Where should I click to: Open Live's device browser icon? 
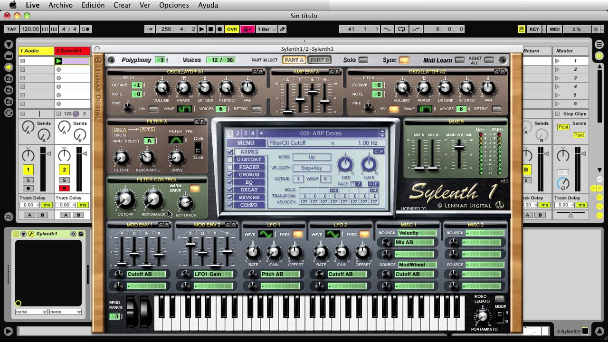pos(9,56)
